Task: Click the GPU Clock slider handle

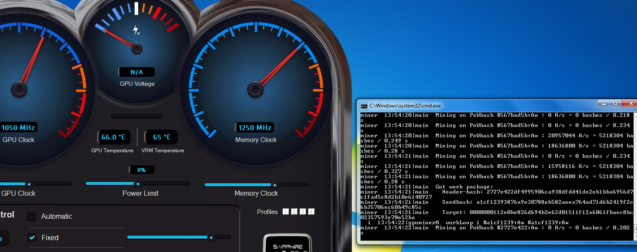Action: point(29,185)
